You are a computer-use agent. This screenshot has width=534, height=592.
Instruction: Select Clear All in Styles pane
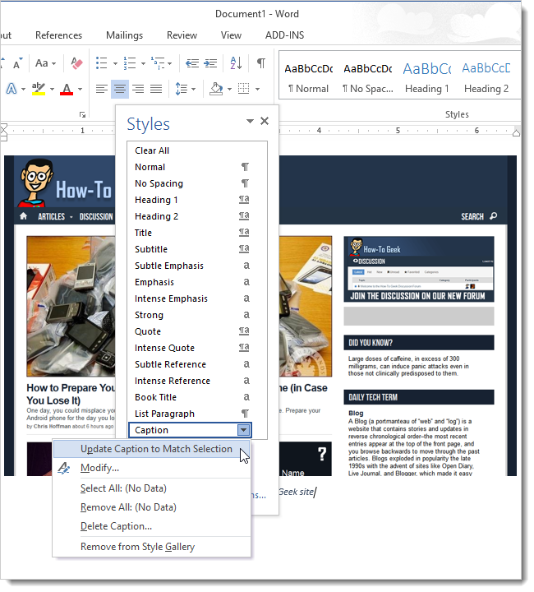190,150
